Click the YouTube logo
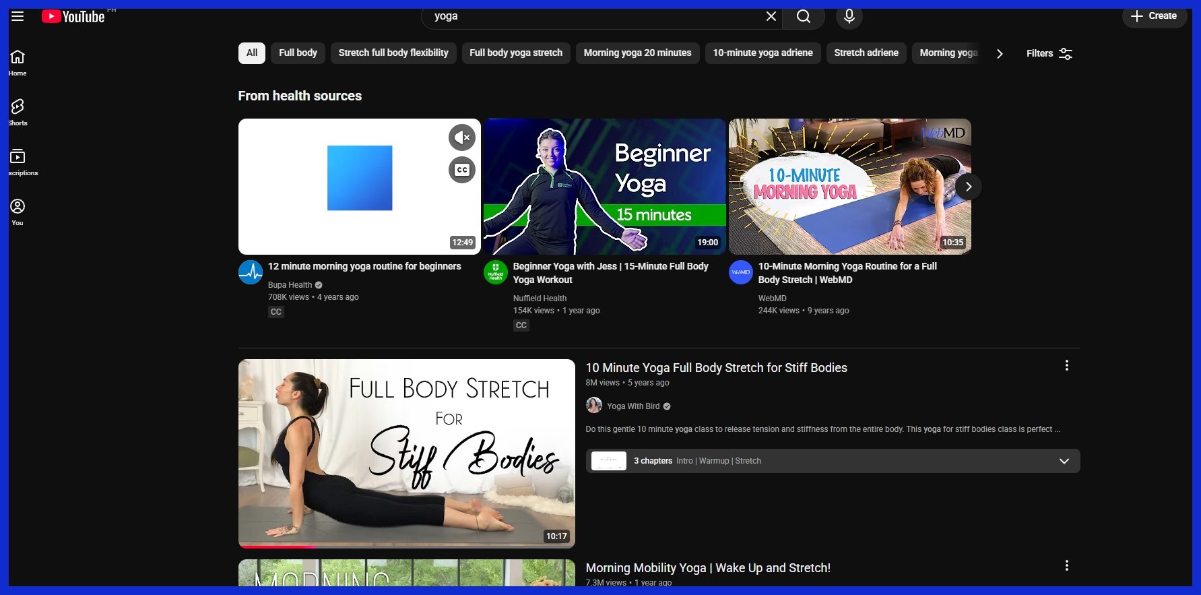Viewport: 1201px width, 595px height. coord(73,17)
